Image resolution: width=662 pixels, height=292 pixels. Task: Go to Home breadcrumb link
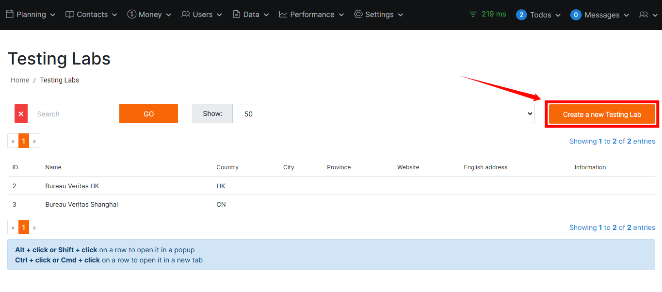click(20, 80)
